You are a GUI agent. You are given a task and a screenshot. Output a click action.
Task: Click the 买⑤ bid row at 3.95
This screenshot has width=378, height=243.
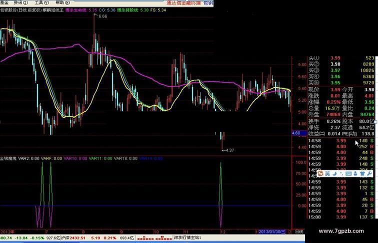pos(341,83)
